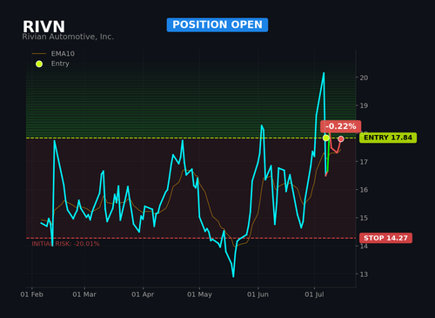The height and width of the screenshot is (318, 435).
Task: Click the 16 price axis label
Action: [x=364, y=190]
